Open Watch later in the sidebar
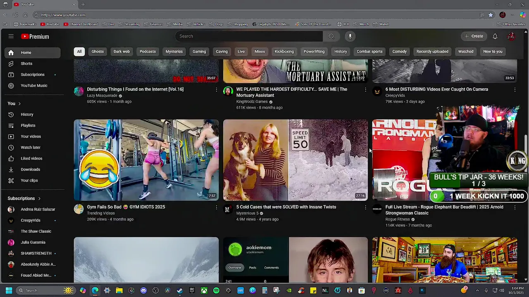Screen dimensions: 529x297 pyautogui.click(x=33, y=147)
